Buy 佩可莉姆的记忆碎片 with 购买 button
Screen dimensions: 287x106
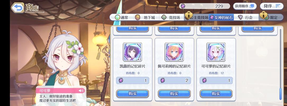(174, 94)
